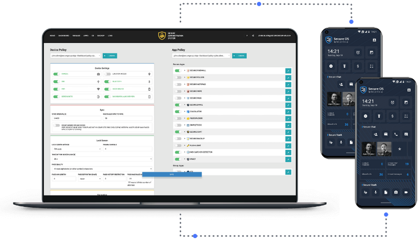Click the Vault app icon
Screen dimensions: 420x240
pos(188,159)
